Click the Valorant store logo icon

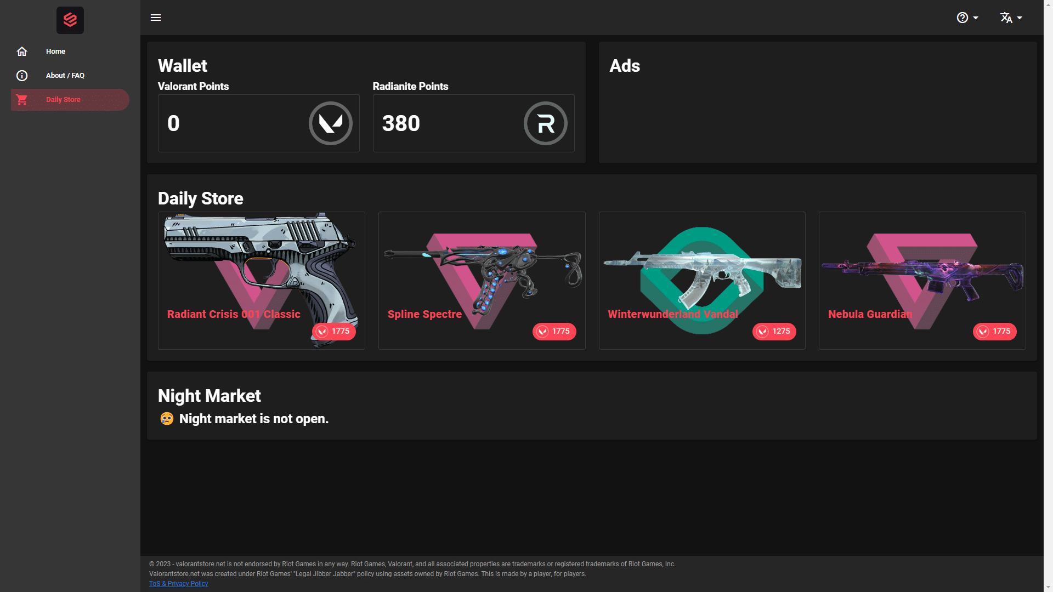[70, 20]
